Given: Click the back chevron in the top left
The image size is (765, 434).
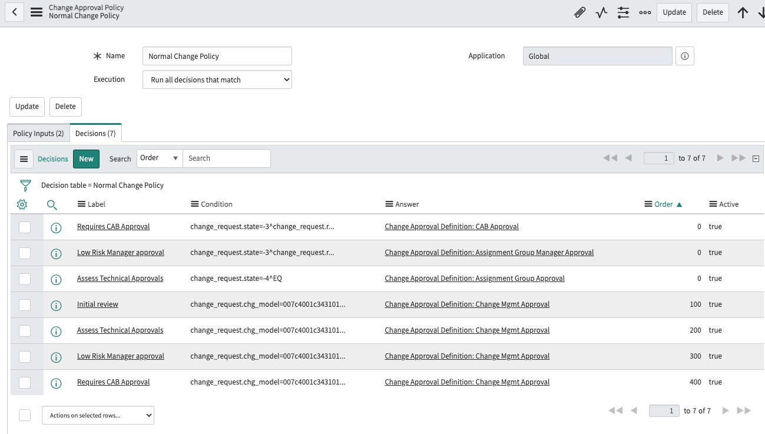Looking at the screenshot, I should (14, 12).
